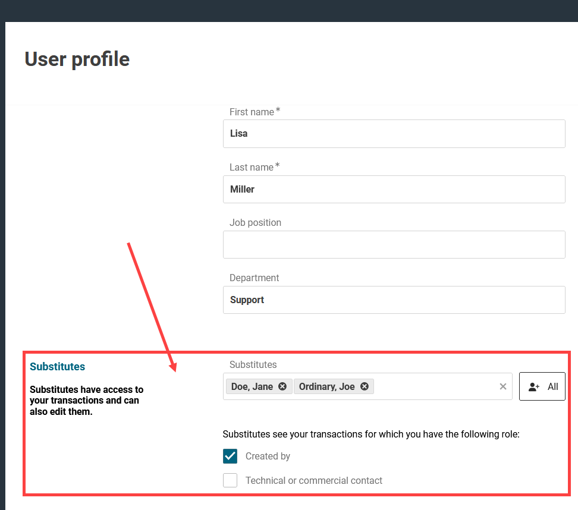
Task: Click the empty Job position field
Action: [x=394, y=244]
